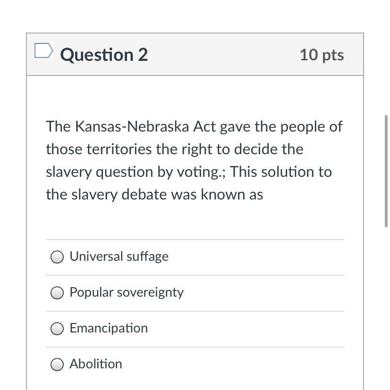This screenshot has width=390, height=390.
Task: Flag Question 2 for review
Action: click(x=43, y=51)
